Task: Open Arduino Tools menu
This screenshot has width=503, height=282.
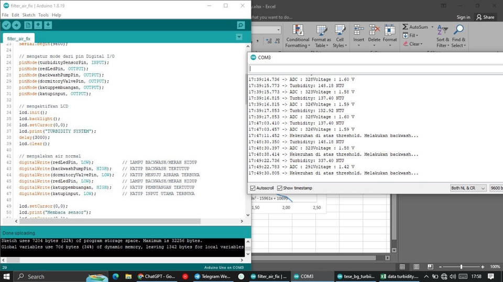Action: click(43, 15)
